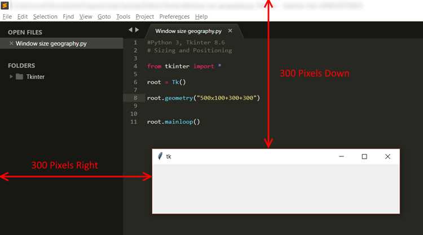The height and width of the screenshot is (235, 423).
Task: Click the Sublime Text app icon in title bar
Action: point(5,5)
